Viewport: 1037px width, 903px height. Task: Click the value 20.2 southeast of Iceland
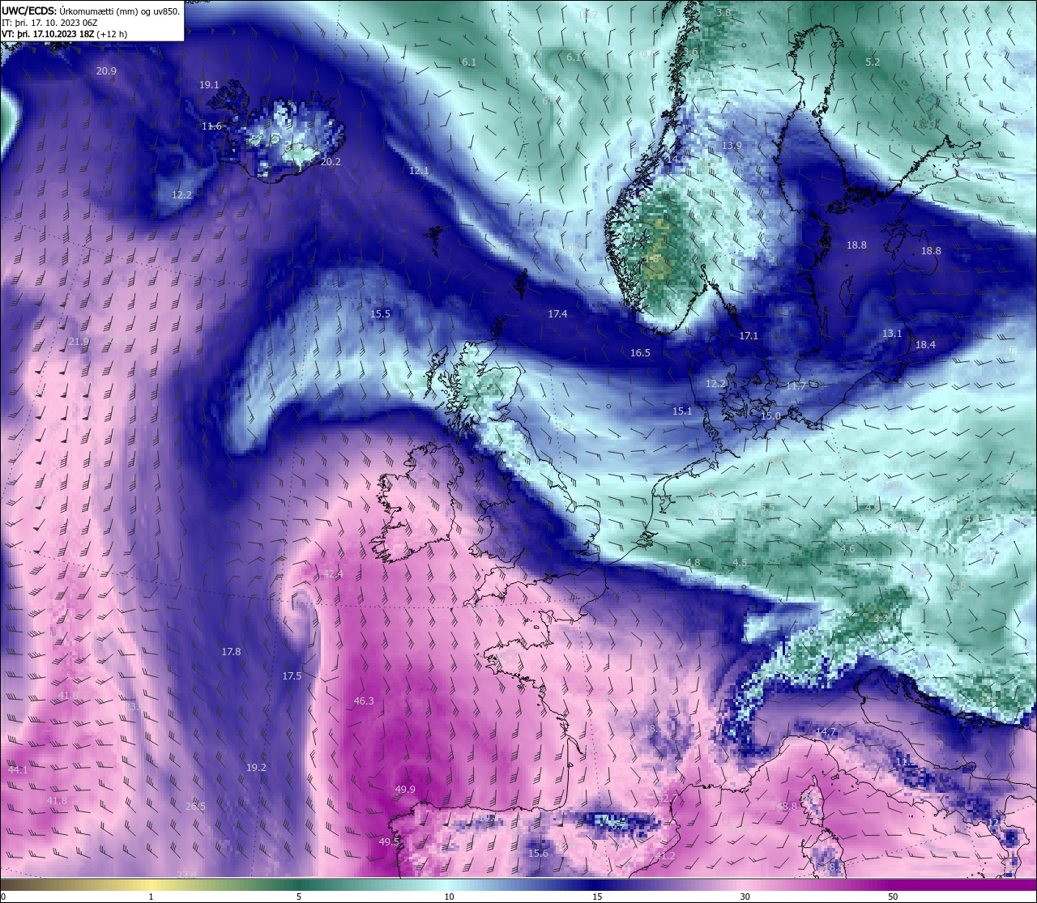pos(331,162)
